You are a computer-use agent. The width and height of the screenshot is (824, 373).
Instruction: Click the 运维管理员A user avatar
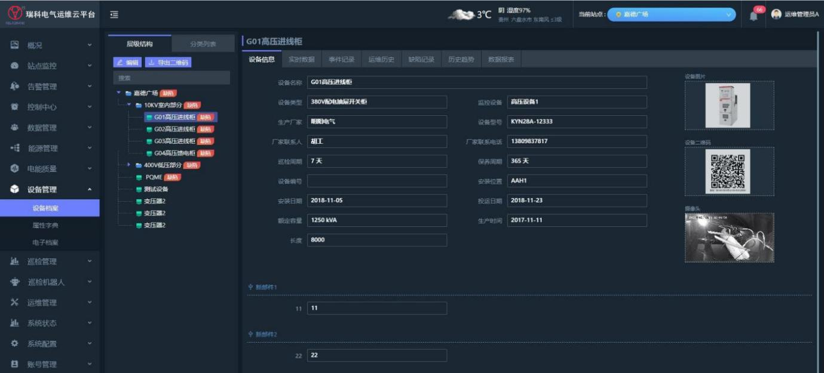click(776, 14)
